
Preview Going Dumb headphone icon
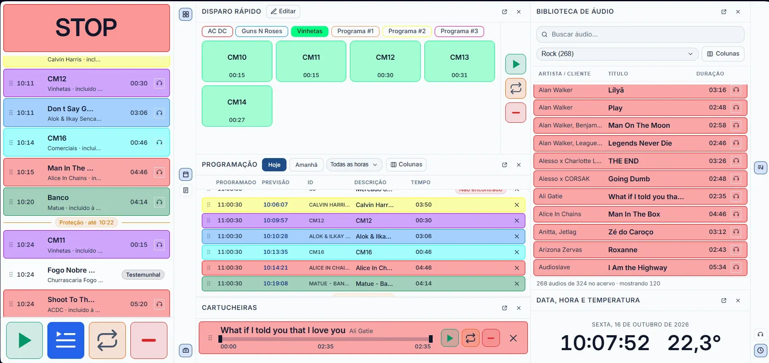click(x=736, y=179)
